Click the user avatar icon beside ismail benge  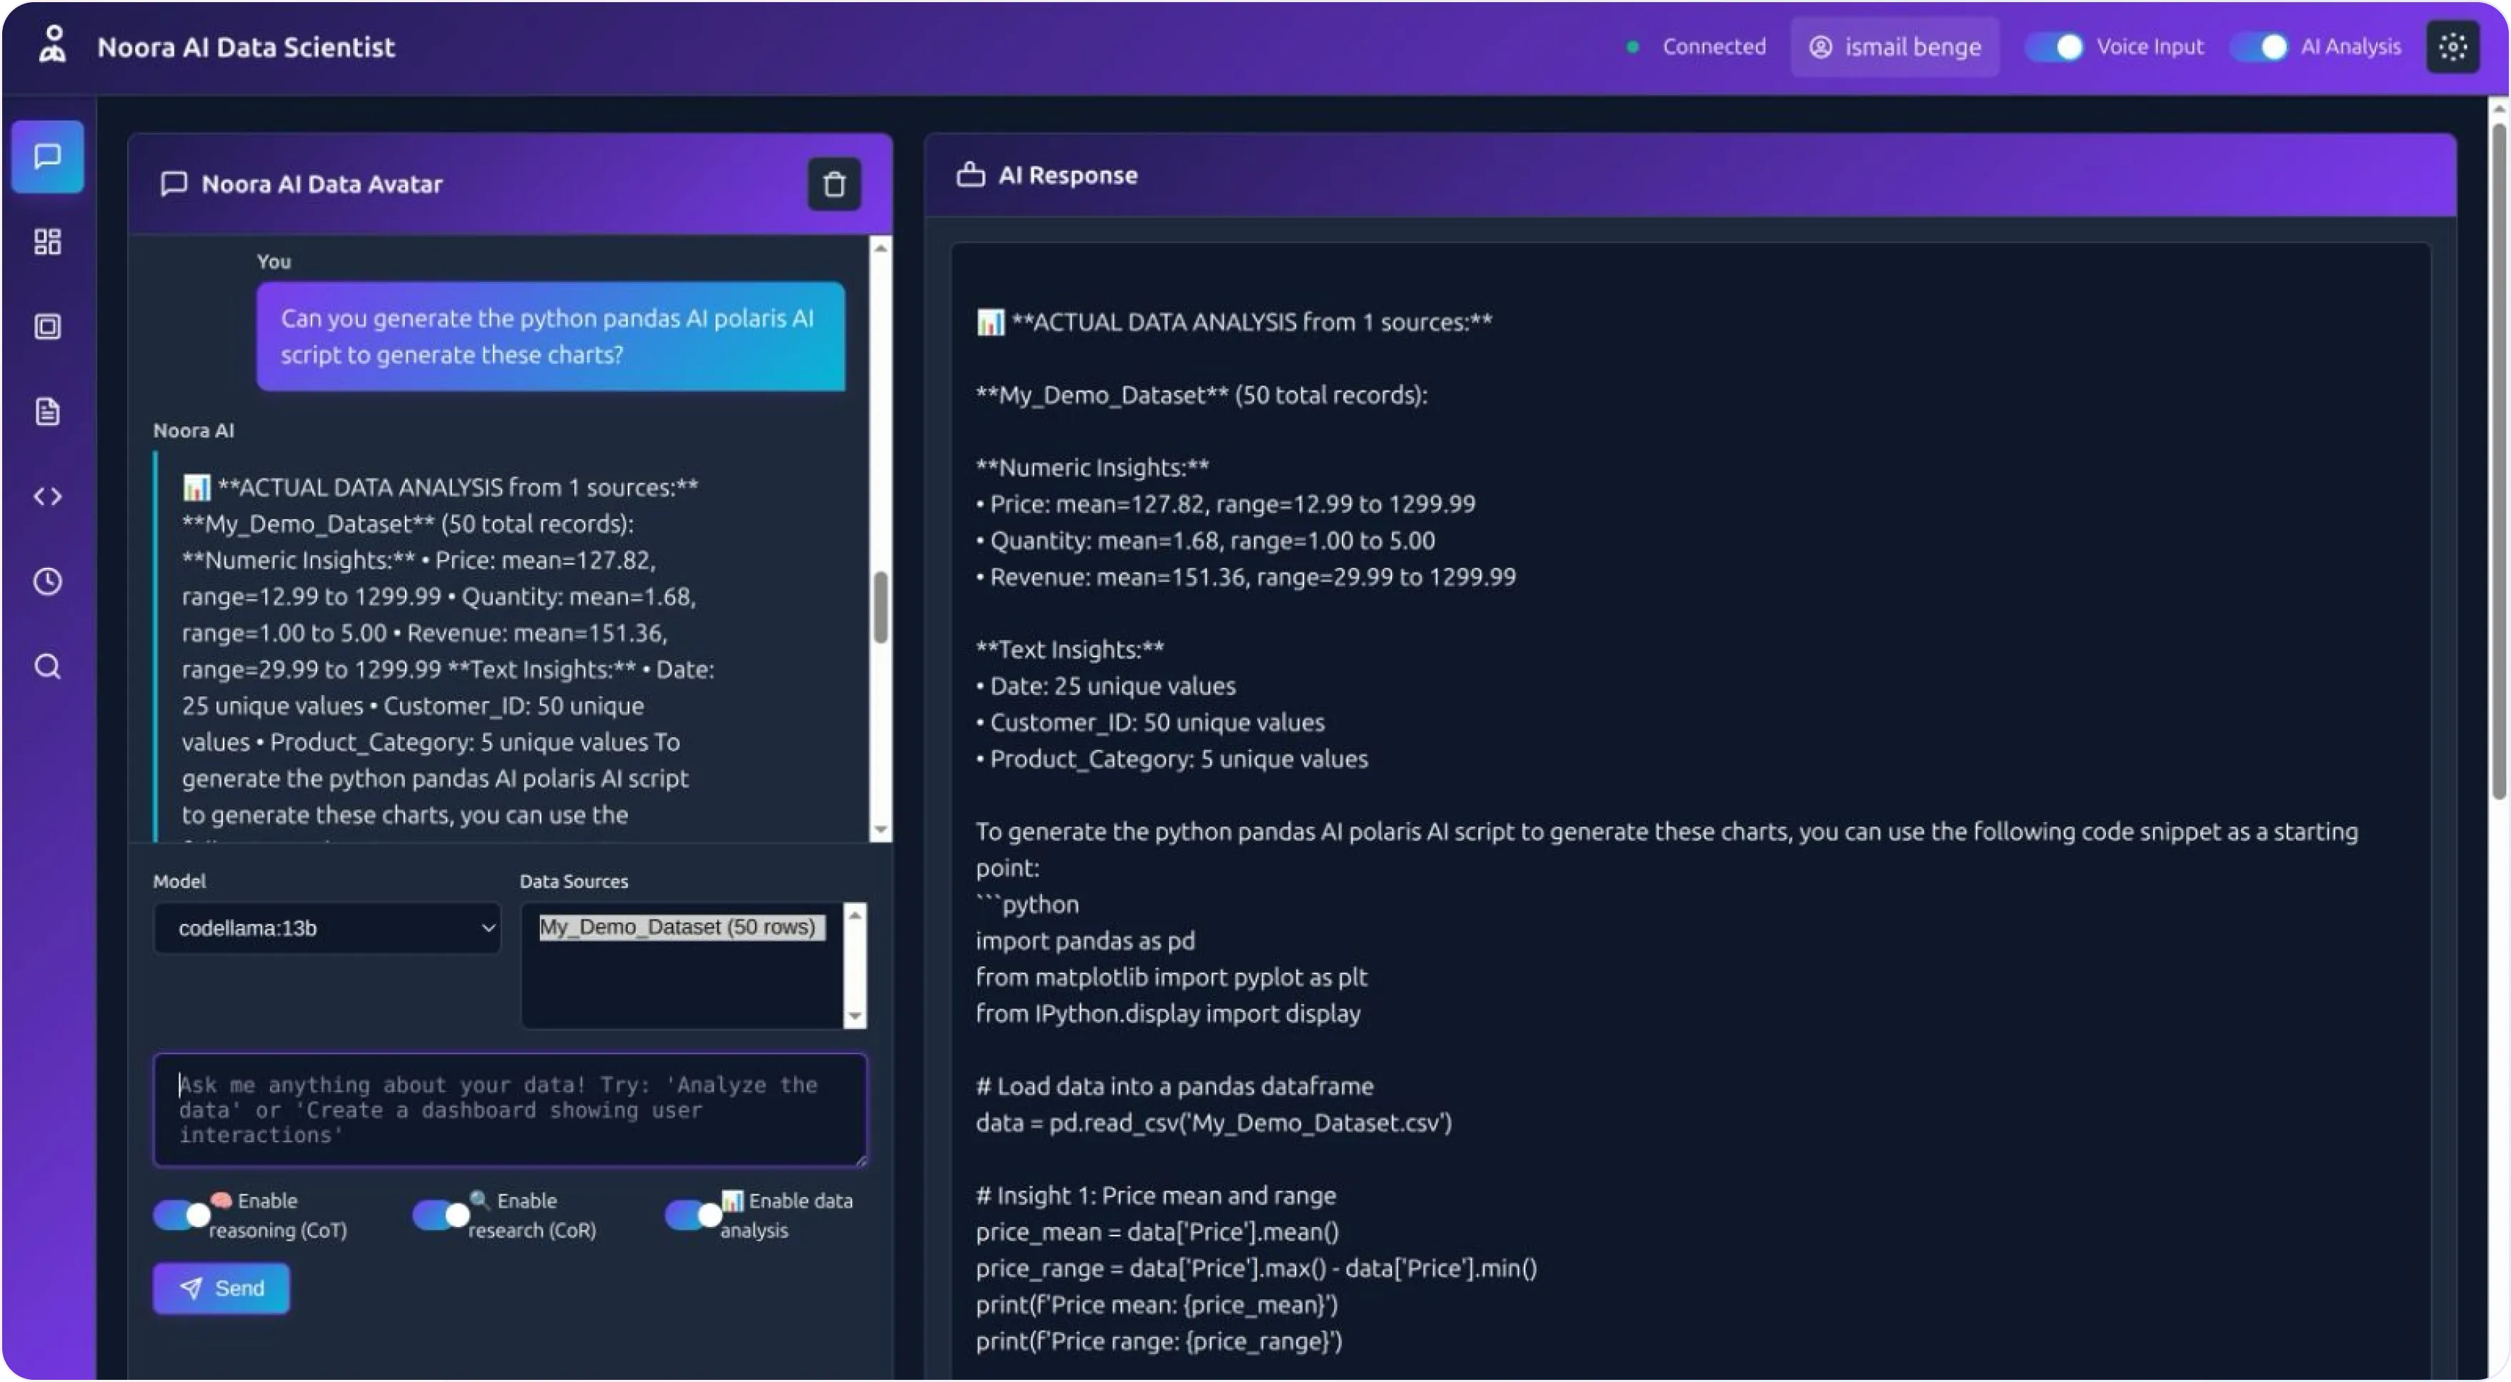tap(1821, 47)
